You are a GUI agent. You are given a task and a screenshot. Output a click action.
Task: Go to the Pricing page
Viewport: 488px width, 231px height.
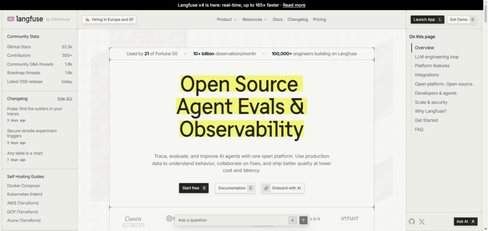(319, 19)
